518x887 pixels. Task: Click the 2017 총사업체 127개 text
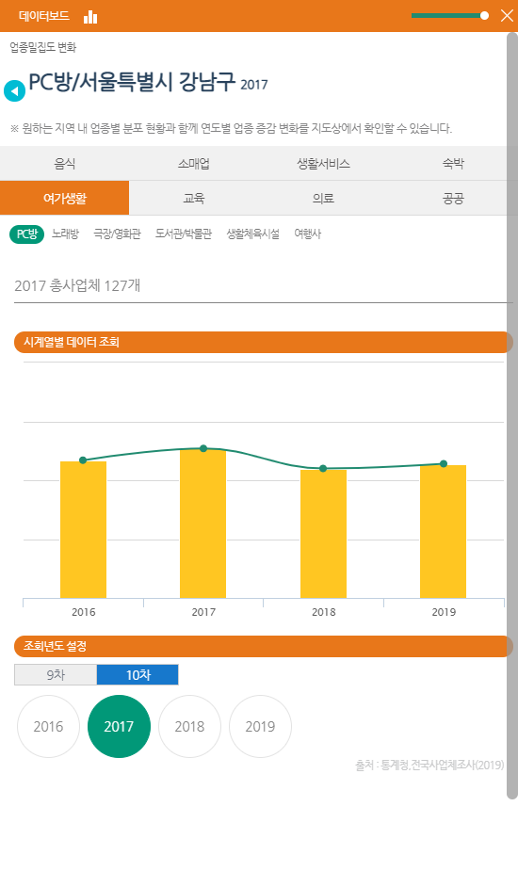click(x=77, y=285)
